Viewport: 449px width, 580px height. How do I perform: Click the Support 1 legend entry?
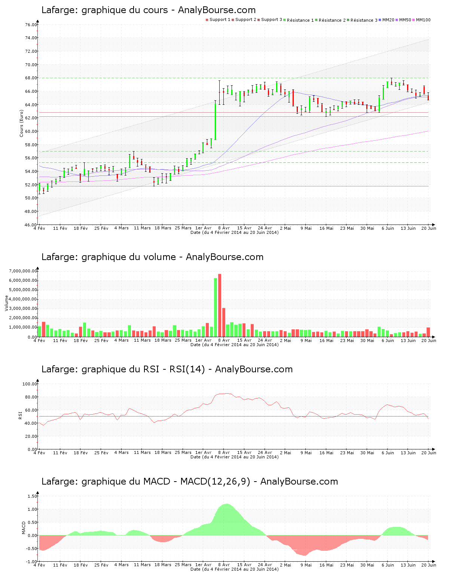tap(218, 20)
